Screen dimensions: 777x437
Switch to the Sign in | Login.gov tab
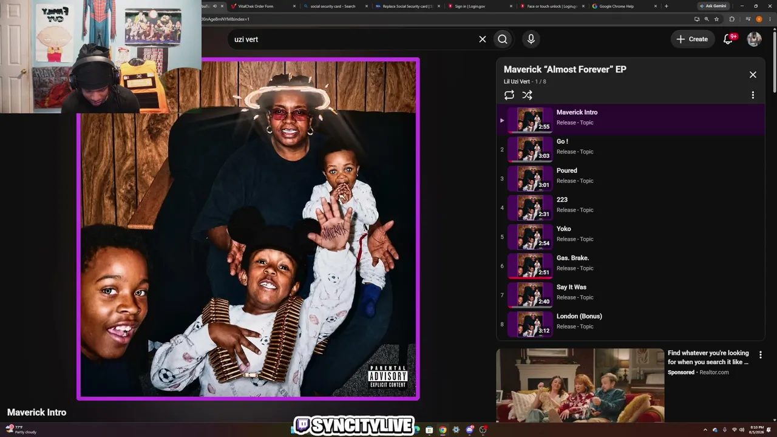[x=480, y=6]
